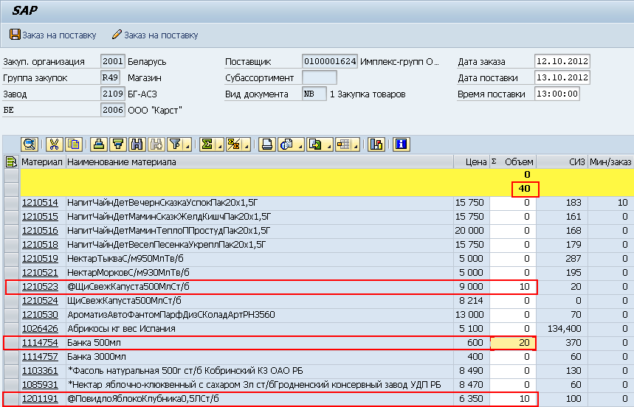The width and height of the screenshot is (634, 407).
Task: Select row 1114757 using its row selector
Action: [x=12, y=357]
